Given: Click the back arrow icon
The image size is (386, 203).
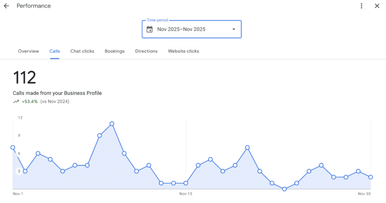Looking at the screenshot, I should 7,6.
